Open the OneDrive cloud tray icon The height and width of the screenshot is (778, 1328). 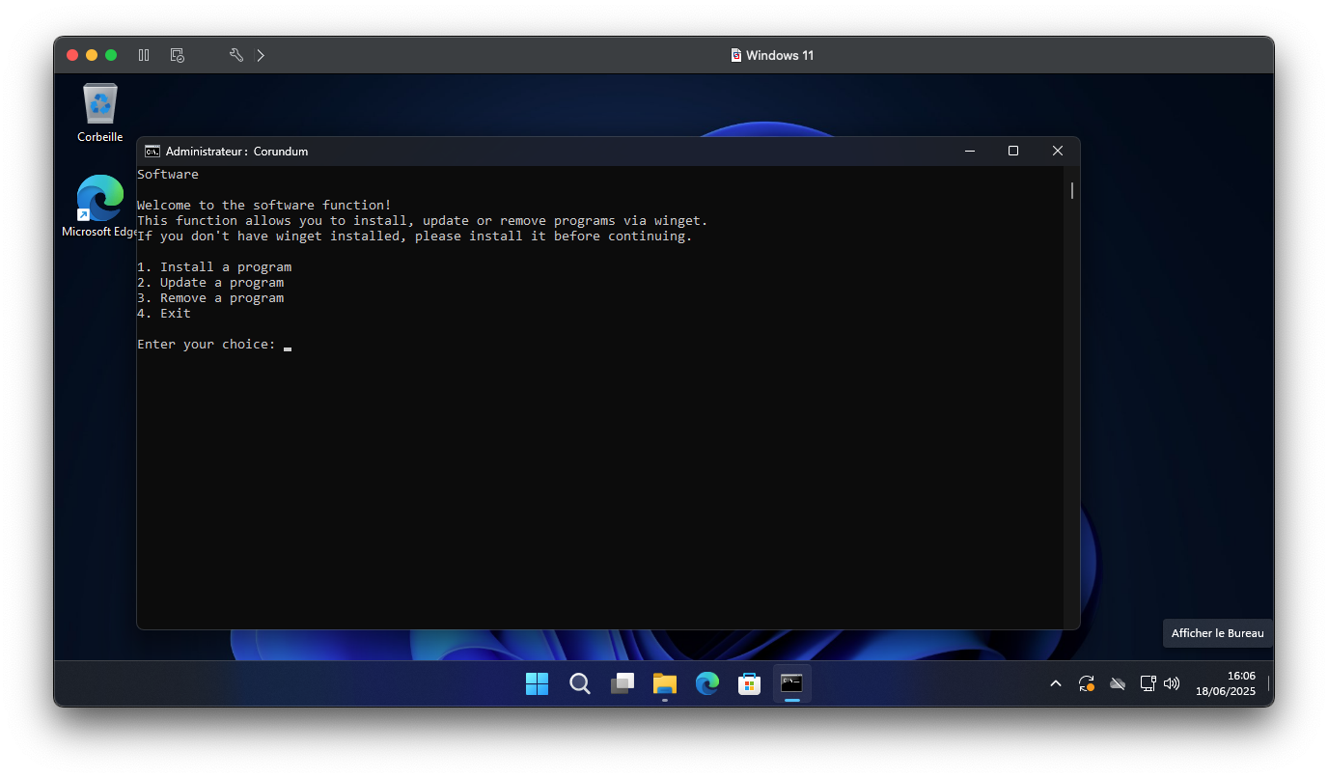[1118, 683]
